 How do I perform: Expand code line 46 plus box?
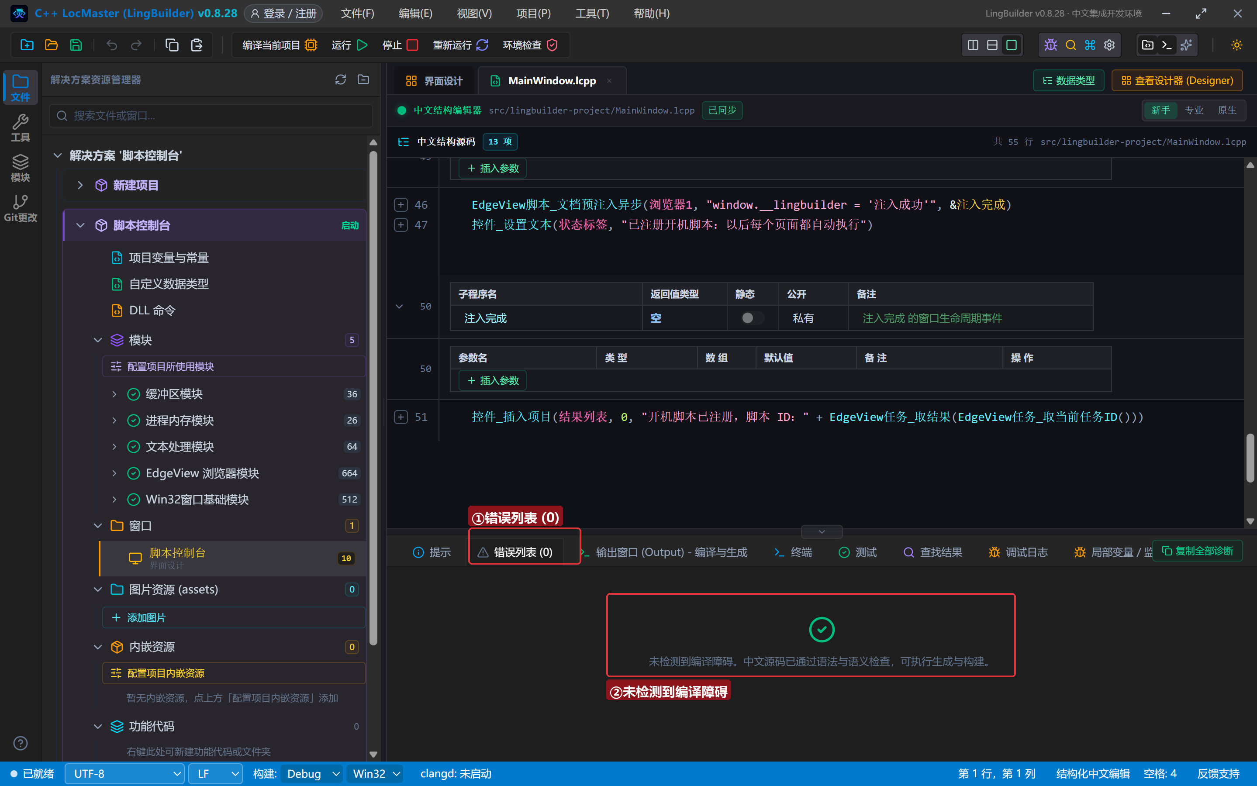(400, 205)
